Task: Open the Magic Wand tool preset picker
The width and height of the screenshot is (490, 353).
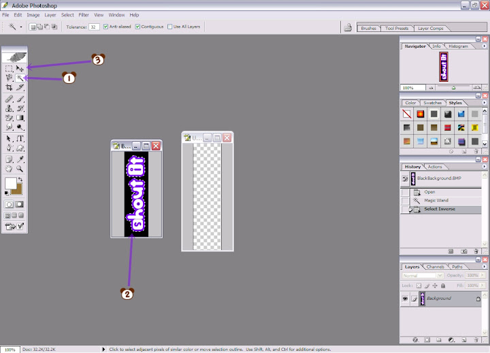Action: [16, 27]
